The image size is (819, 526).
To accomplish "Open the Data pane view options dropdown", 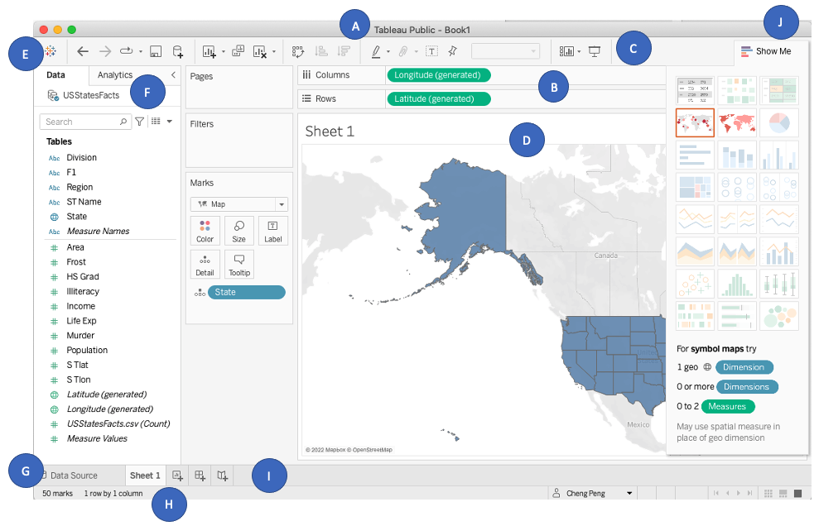I will tap(169, 122).
